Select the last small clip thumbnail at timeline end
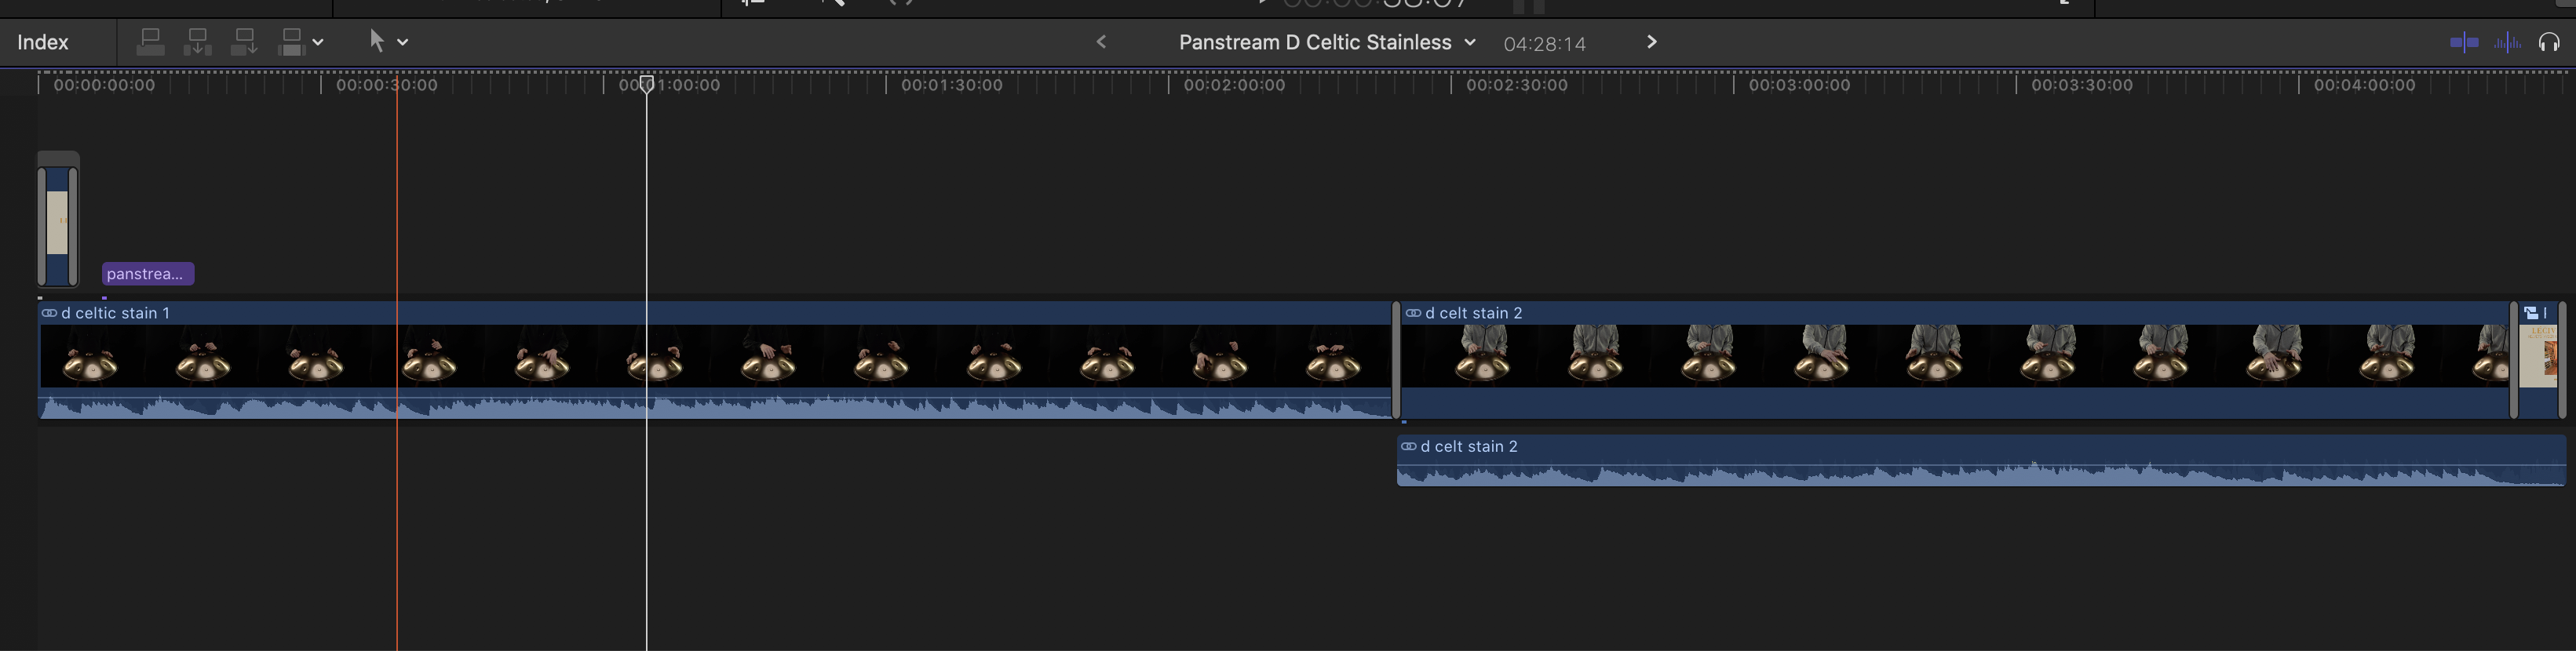2576x651 pixels. point(2537,357)
